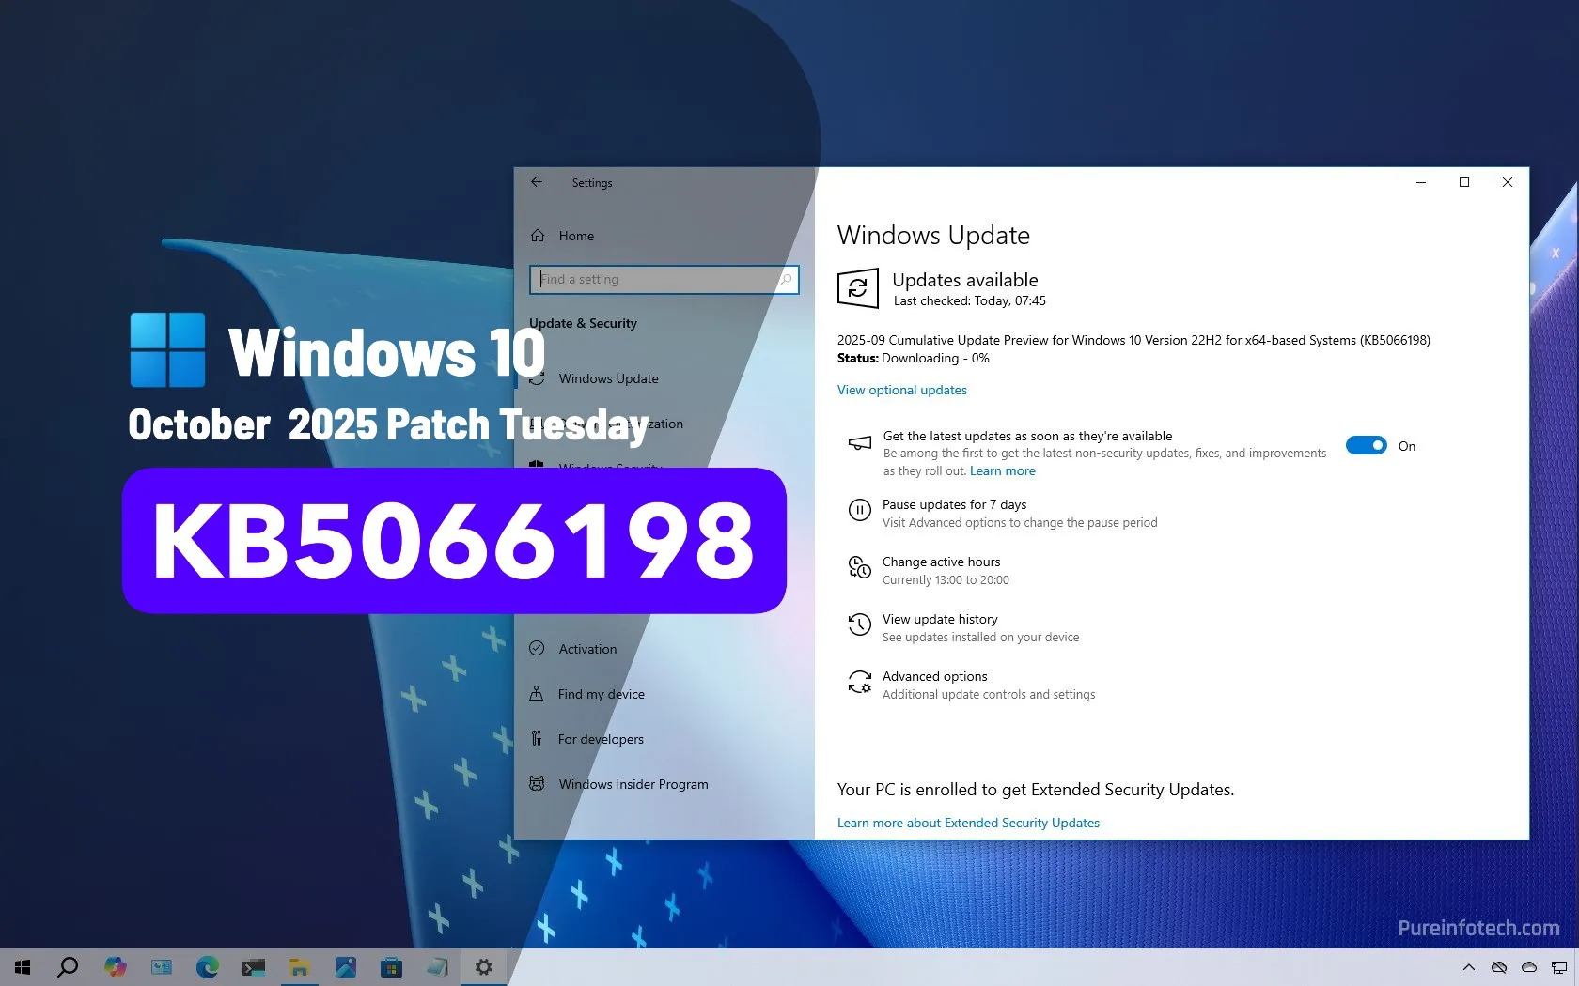Click the Learn more link under updates description
Viewport: 1579px width, 986px height.
1002,470
